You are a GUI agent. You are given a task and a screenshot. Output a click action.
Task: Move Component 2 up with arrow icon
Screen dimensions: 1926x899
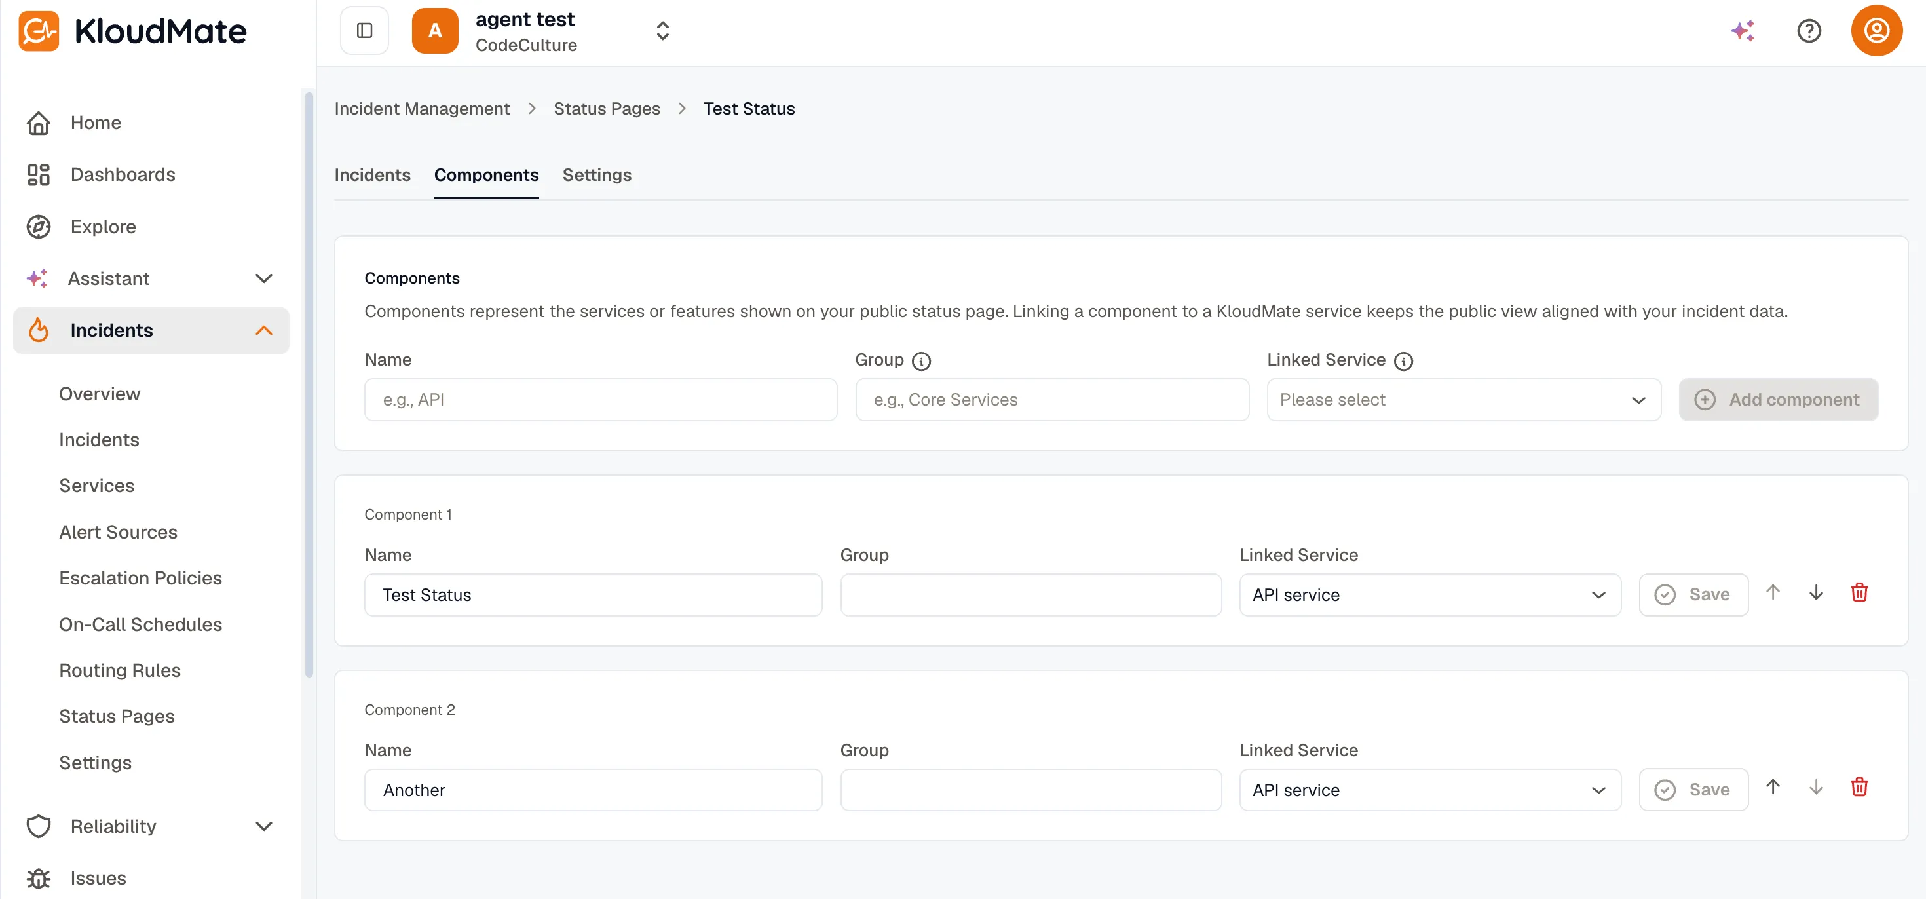pos(1773,787)
